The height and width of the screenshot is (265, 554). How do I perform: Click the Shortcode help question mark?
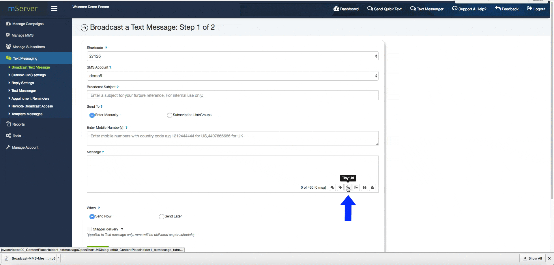[x=106, y=48]
